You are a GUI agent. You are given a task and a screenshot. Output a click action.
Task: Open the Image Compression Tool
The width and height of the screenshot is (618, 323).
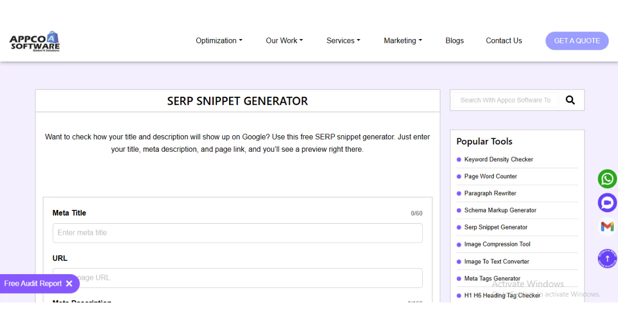pyautogui.click(x=497, y=244)
